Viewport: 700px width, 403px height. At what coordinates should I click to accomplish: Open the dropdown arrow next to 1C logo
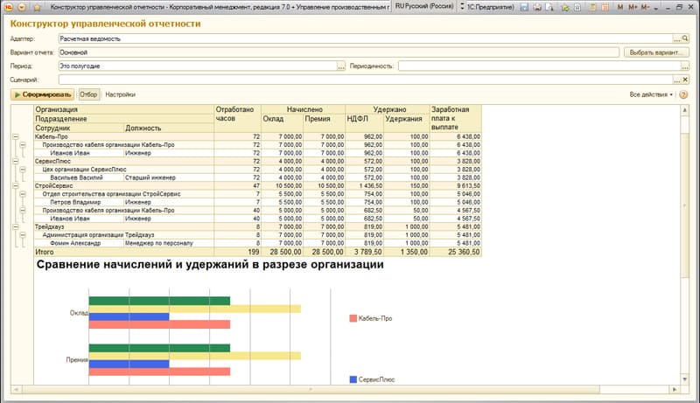pyautogui.click(x=21, y=7)
